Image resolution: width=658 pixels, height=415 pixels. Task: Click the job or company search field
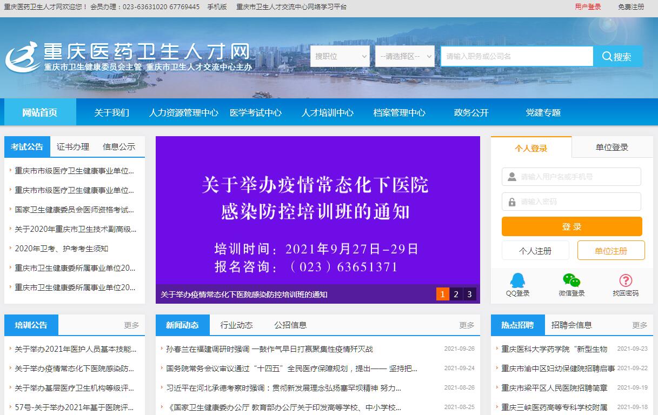tap(516, 56)
